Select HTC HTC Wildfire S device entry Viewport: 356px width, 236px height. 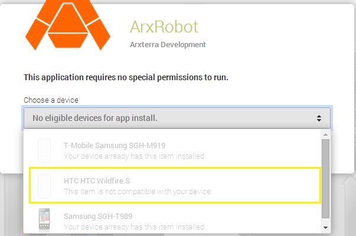(x=175, y=185)
